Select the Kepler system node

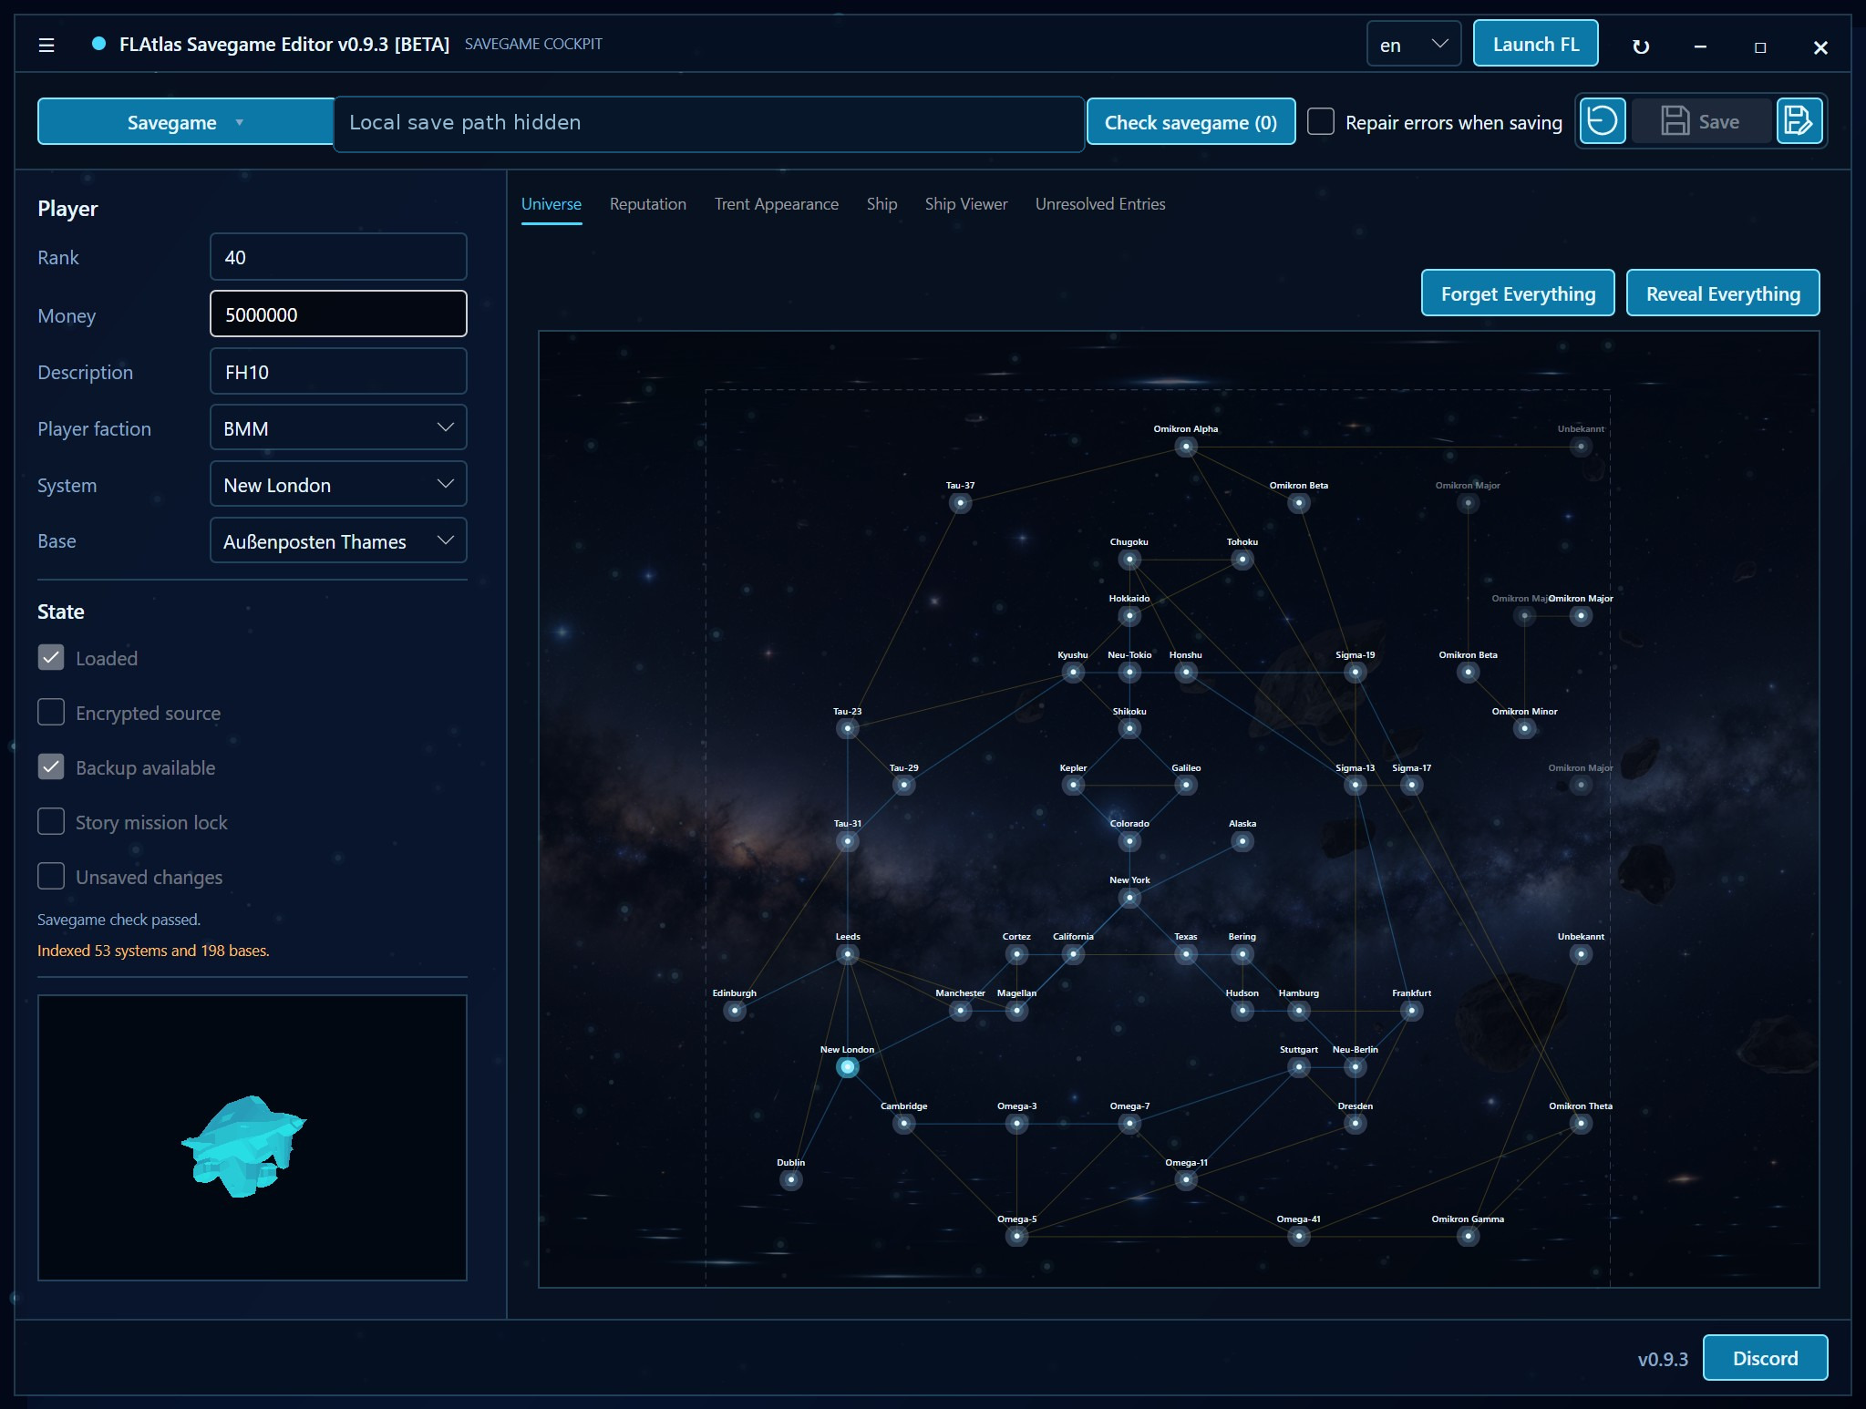pos(1073,786)
